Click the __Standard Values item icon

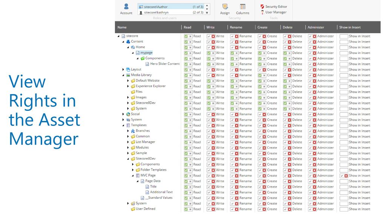142,198
